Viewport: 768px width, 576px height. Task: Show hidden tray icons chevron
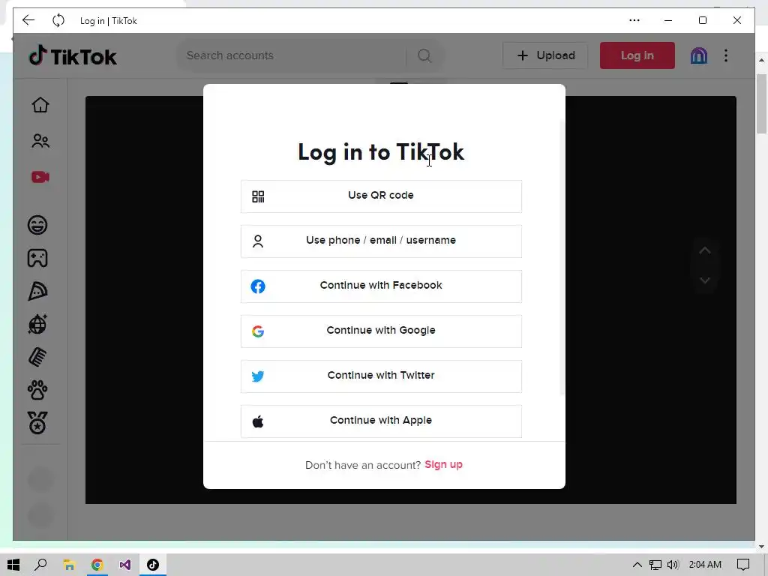[637, 565]
